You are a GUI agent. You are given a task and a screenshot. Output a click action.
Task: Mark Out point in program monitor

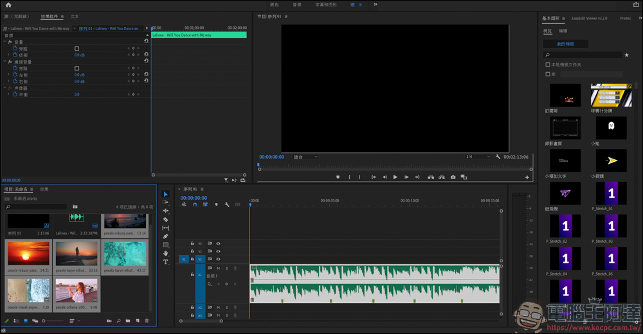[x=359, y=177]
